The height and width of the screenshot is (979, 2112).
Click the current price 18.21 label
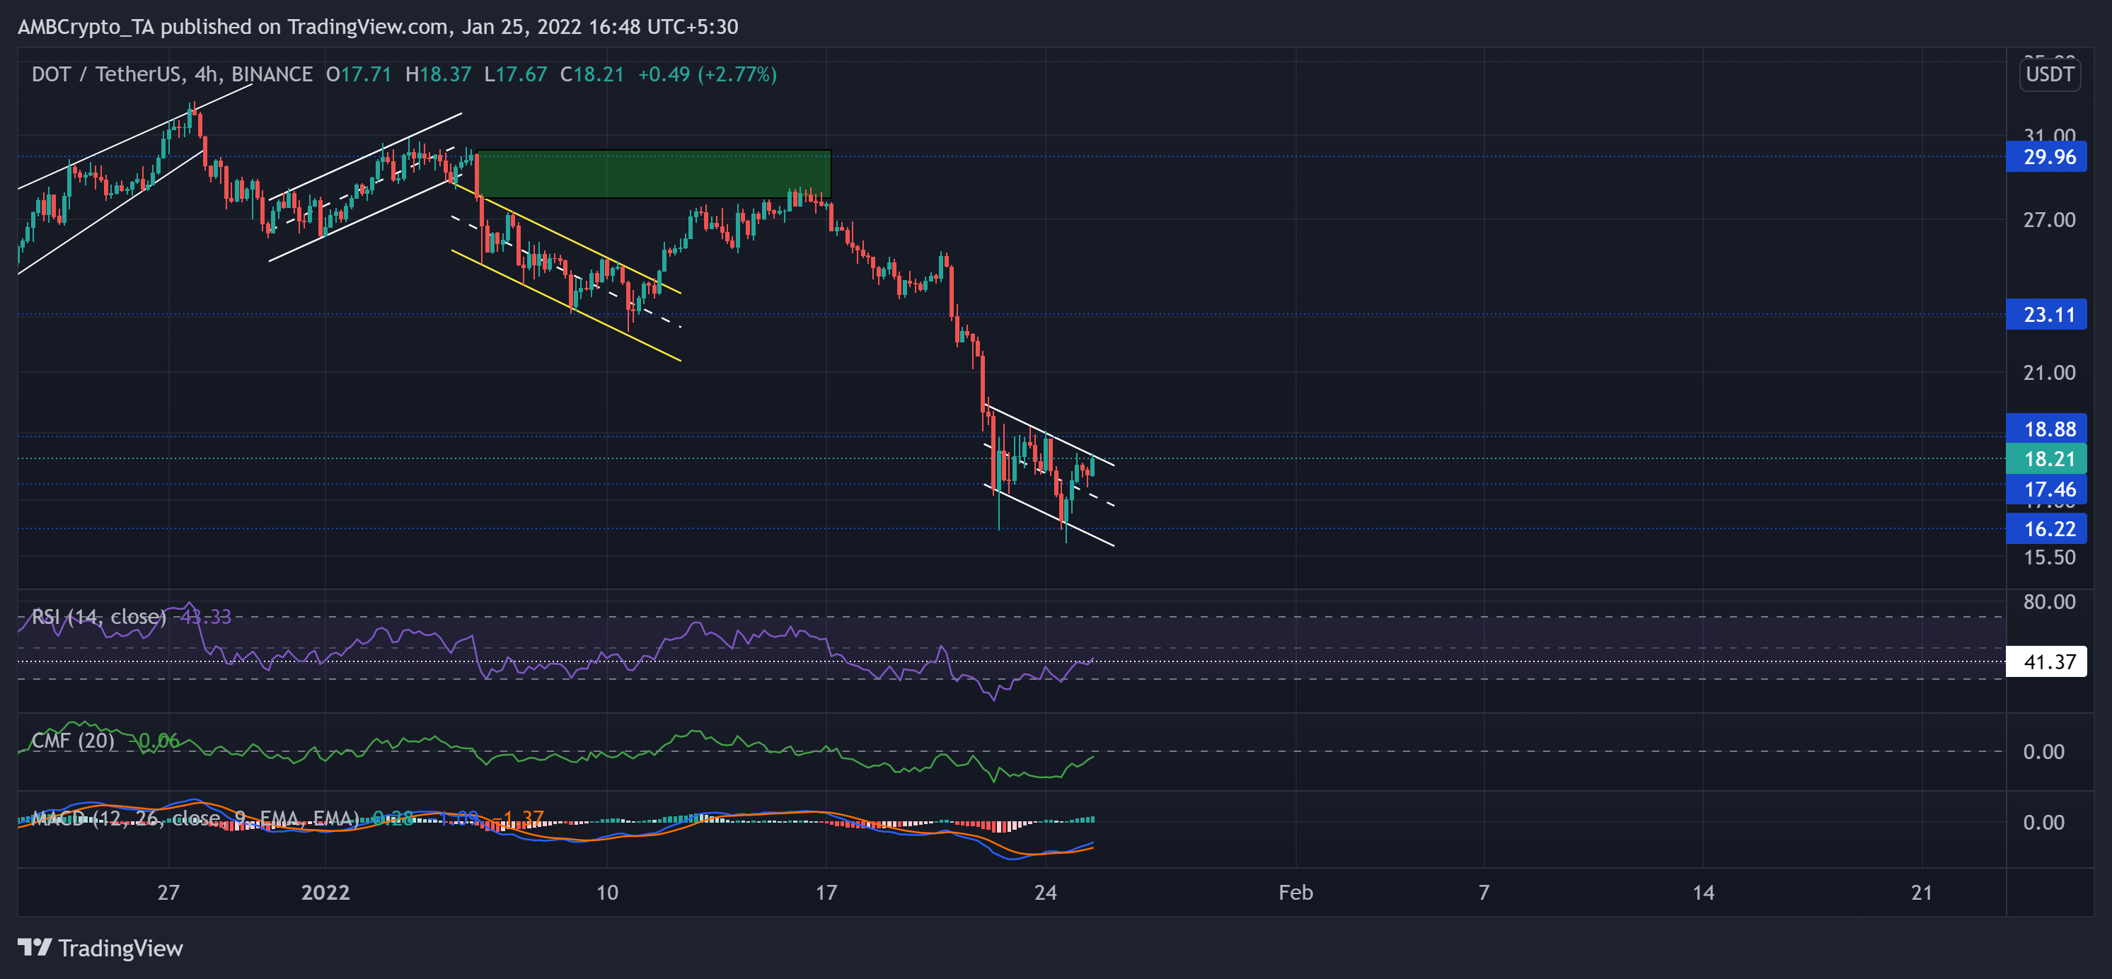[x=2045, y=459]
